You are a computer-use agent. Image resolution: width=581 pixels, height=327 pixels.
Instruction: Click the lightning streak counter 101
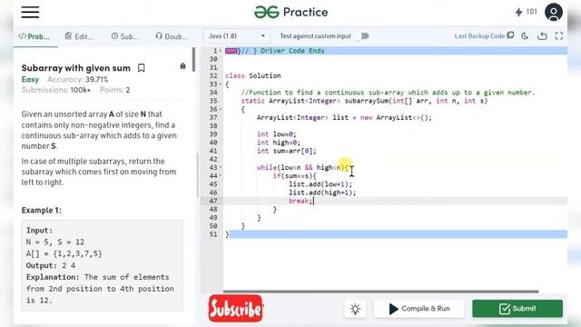click(527, 12)
